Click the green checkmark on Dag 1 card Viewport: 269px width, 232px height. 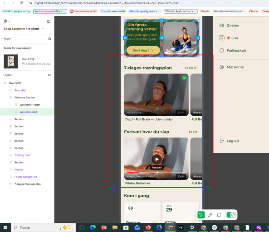coord(185,78)
